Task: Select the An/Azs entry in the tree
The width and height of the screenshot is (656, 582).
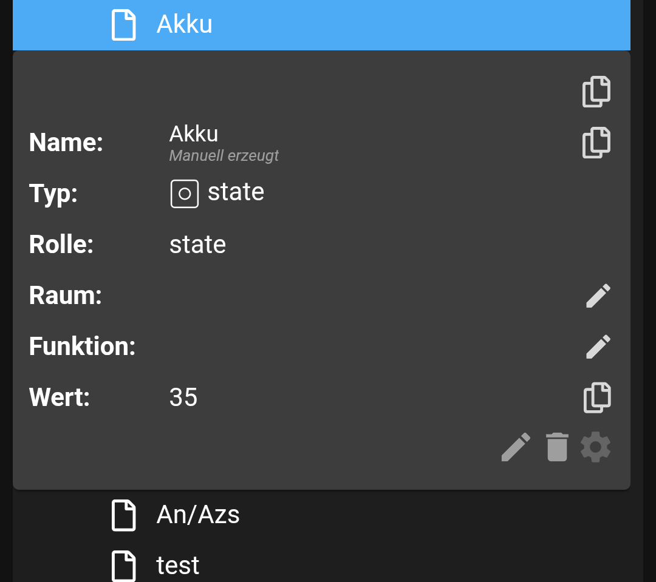Action: pyautogui.click(x=198, y=515)
